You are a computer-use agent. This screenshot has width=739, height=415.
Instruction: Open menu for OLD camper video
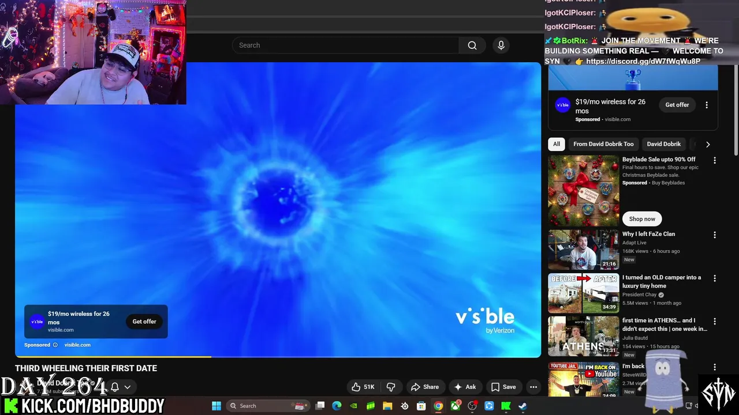715,278
